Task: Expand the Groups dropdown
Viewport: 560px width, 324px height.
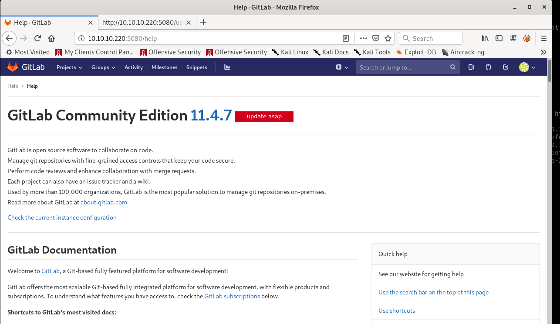Action: (x=103, y=67)
